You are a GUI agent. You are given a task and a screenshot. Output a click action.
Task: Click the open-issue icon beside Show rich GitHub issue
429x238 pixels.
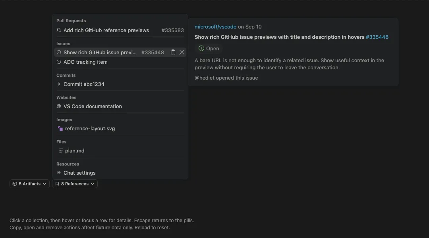[58, 52]
